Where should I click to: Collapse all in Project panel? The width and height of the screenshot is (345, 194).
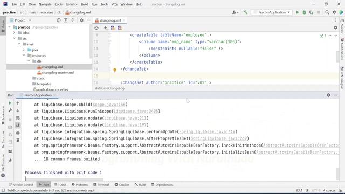coord(73,20)
